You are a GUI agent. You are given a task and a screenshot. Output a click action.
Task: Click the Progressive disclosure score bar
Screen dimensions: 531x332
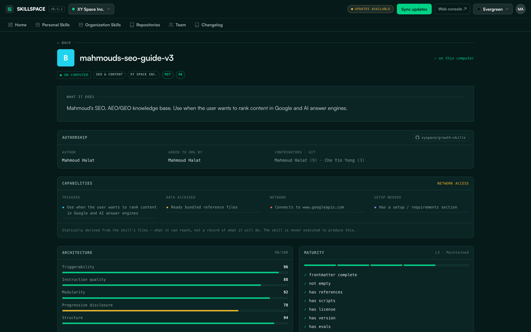point(175,311)
